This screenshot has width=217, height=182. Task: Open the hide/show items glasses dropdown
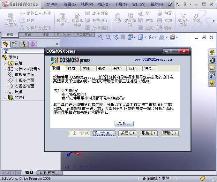pyautogui.click(x=156, y=38)
